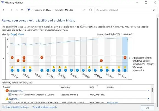Click the 8/22/2021 information icon
Viewport: 159px width, 111px height.
pyautogui.click(x=113, y=70)
